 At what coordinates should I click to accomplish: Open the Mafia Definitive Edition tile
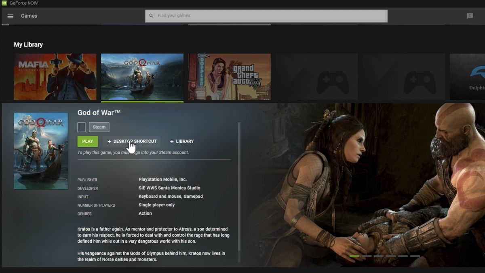55,76
